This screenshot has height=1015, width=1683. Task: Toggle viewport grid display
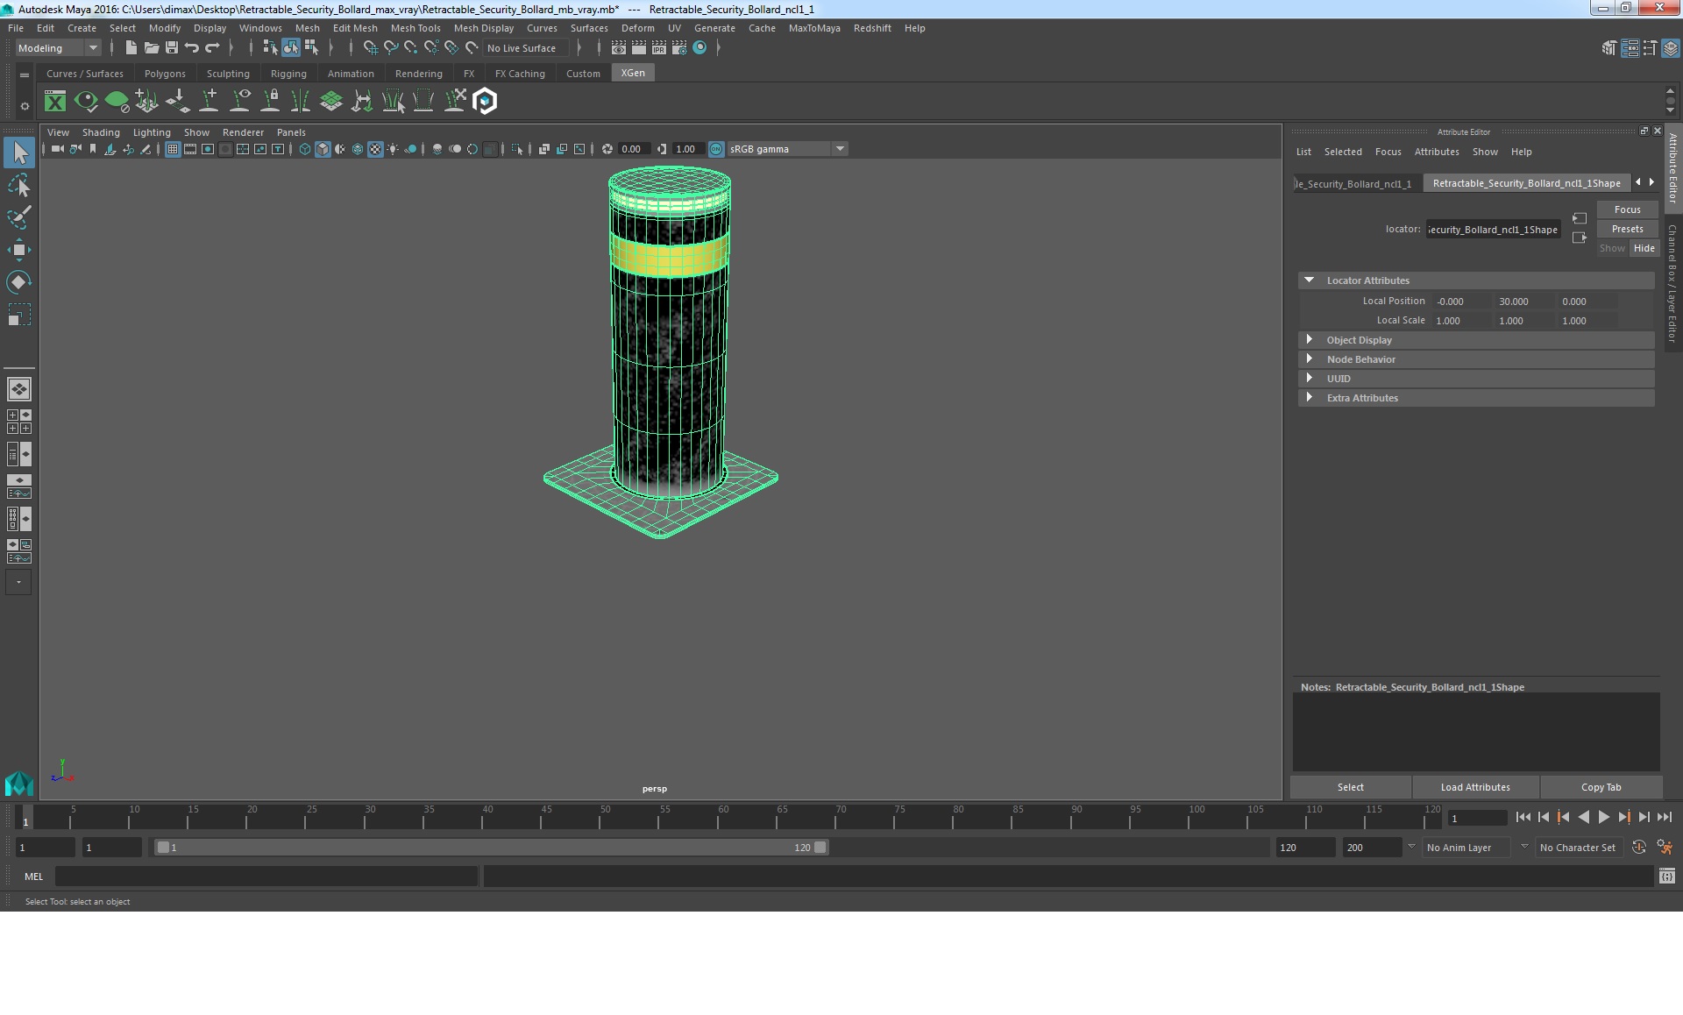pos(173,149)
